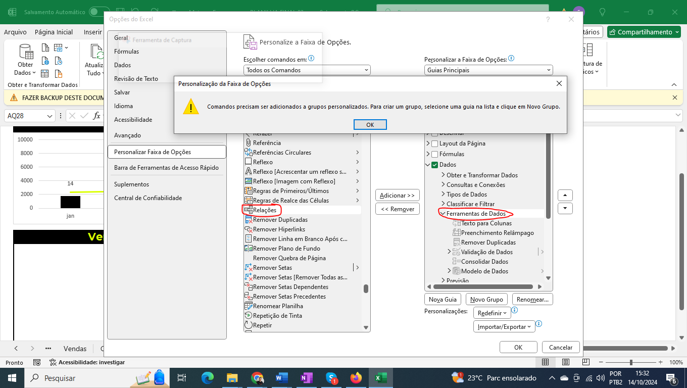Open the Redefinir dropdown
Viewport: 687px width, 388px height.
493,313
